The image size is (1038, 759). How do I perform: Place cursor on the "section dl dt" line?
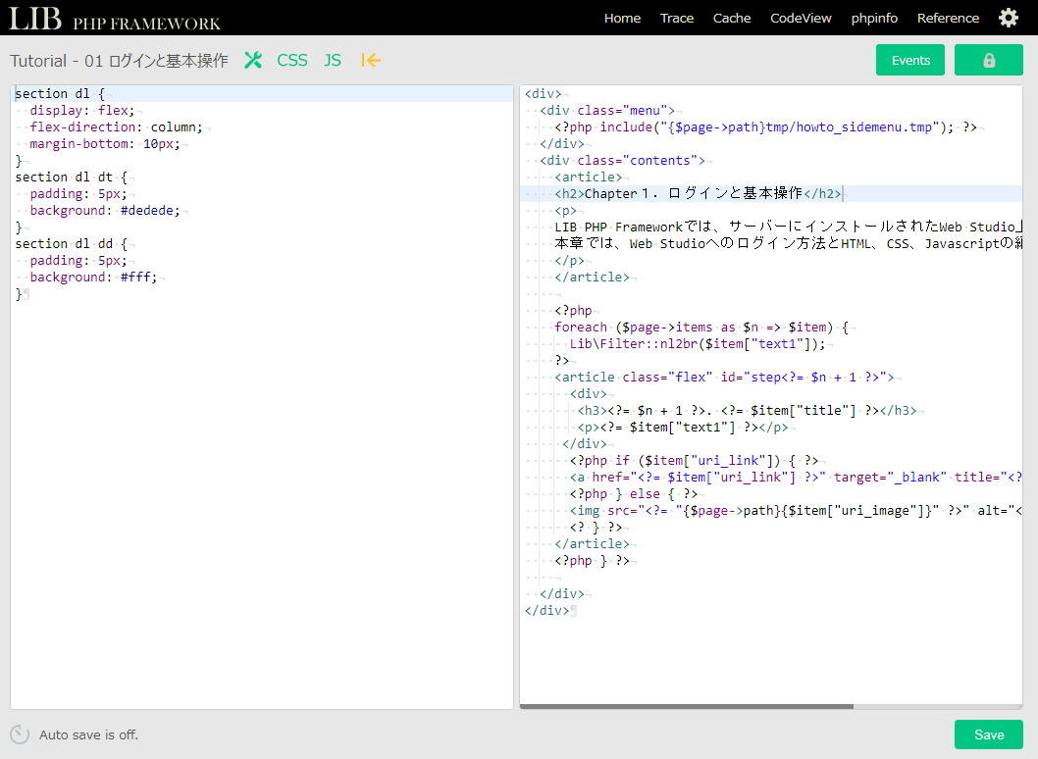[69, 177]
